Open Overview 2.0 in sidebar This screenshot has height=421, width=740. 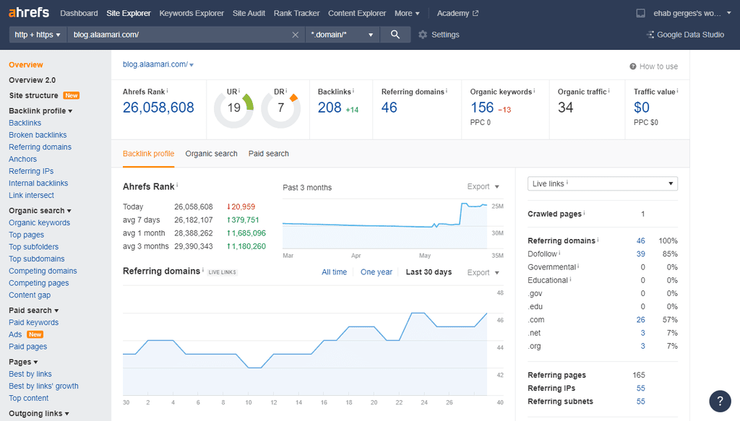32,80
